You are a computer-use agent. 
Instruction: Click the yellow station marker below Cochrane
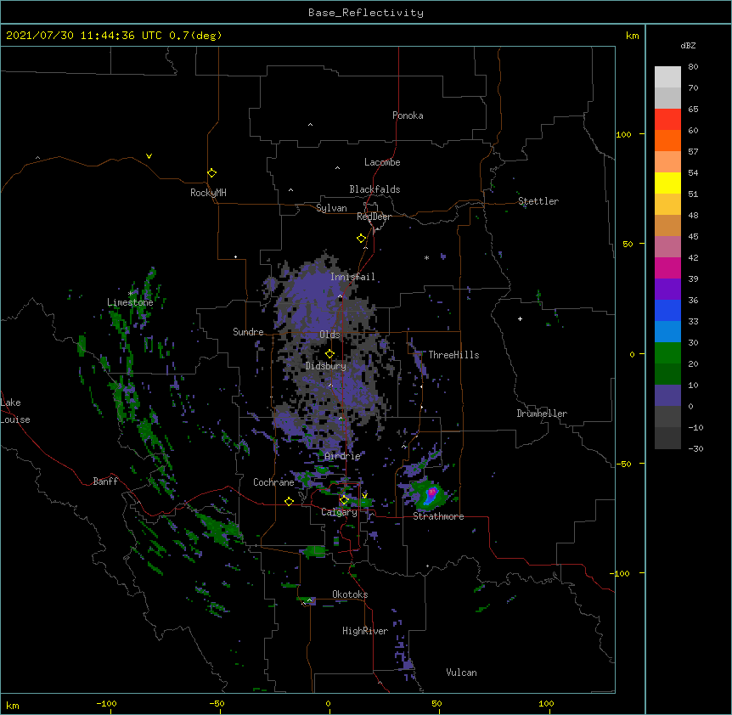coord(289,501)
